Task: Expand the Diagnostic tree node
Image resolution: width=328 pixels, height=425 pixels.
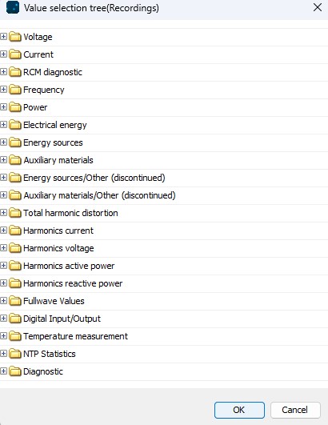Action: [3, 371]
